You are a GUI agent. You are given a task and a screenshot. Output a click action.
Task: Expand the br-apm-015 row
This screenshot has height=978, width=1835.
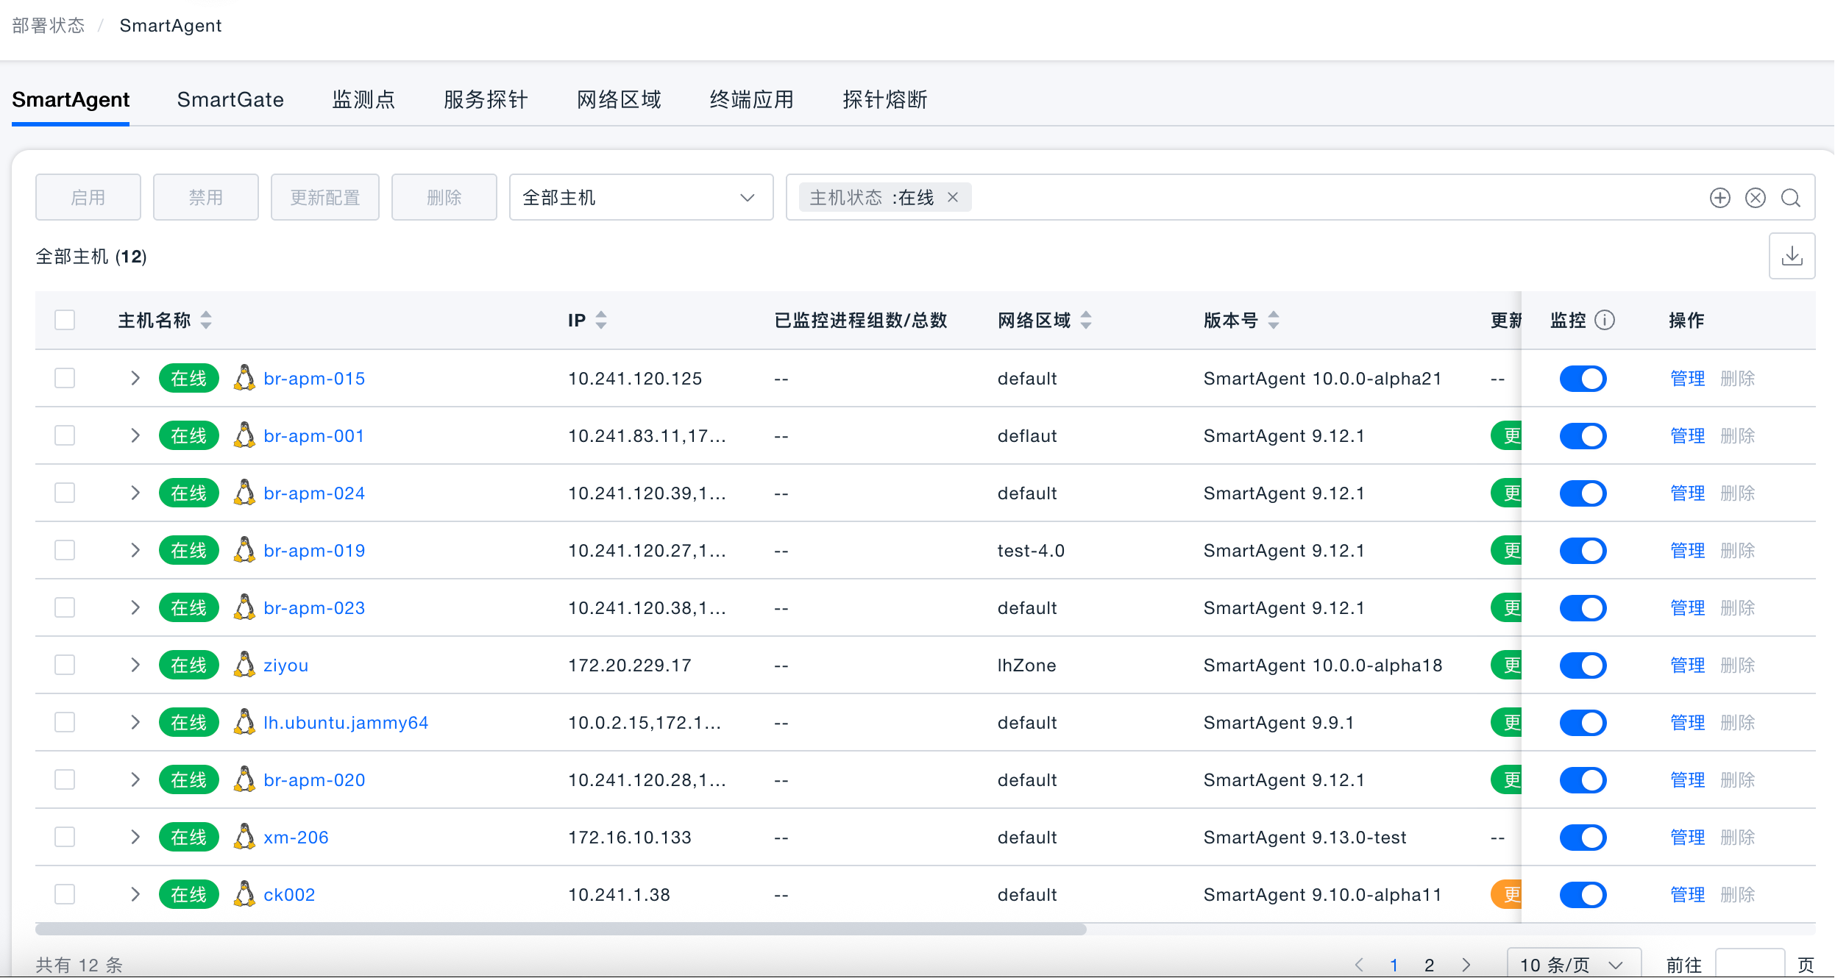coord(135,378)
